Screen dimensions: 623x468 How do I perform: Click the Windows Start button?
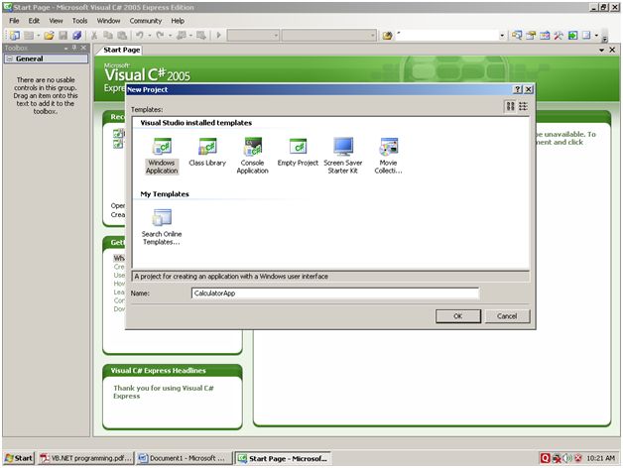pyautogui.click(x=19, y=458)
